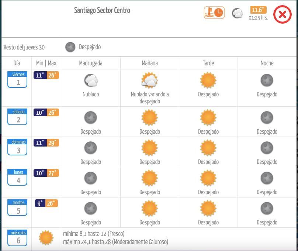Click the cloudy current-conditions icon in header
The image size is (298, 251).
238,14
